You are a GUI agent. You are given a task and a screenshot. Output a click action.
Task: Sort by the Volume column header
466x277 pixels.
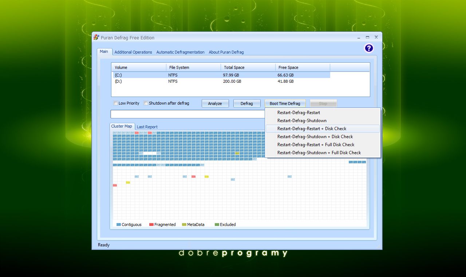click(139, 67)
